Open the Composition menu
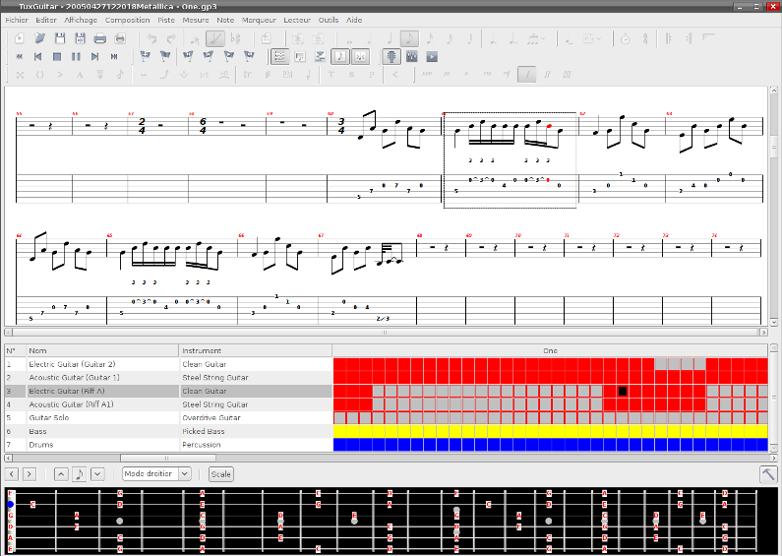Image resolution: width=782 pixels, height=556 pixels. click(127, 20)
